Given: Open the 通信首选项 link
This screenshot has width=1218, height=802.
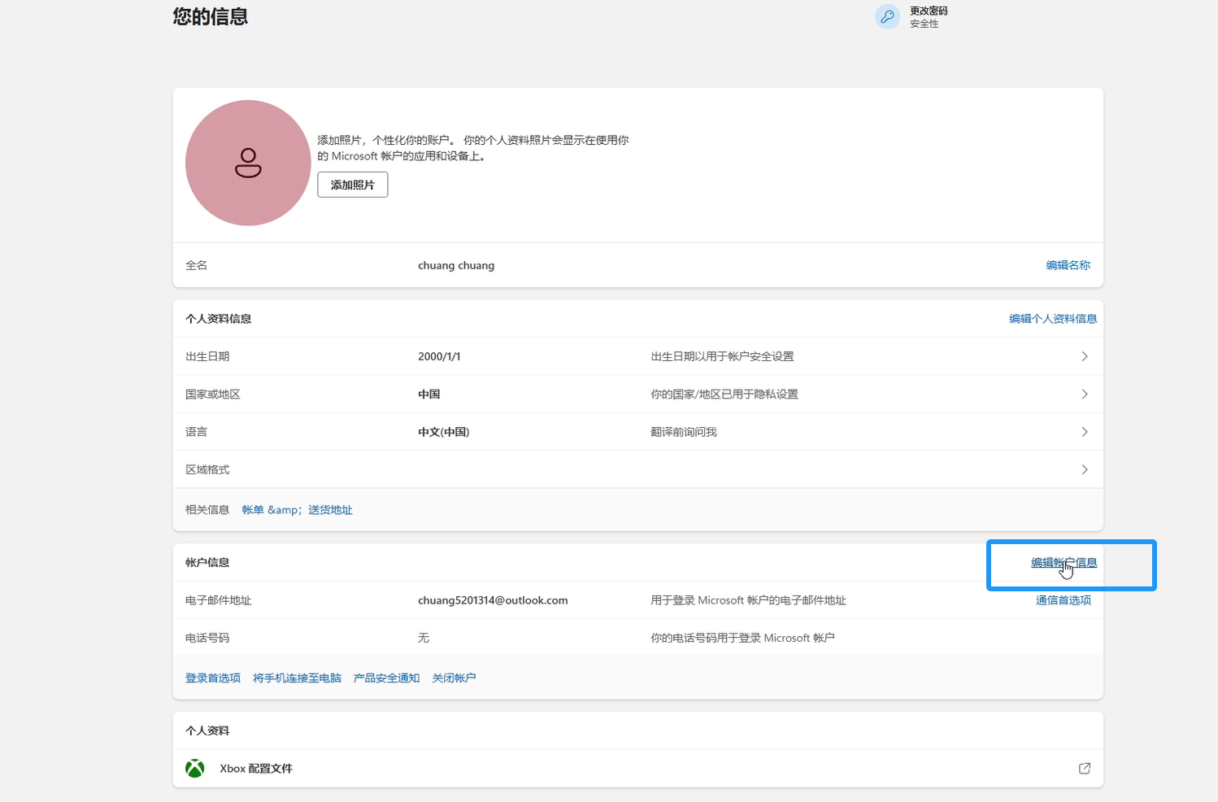Looking at the screenshot, I should coord(1063,600).
